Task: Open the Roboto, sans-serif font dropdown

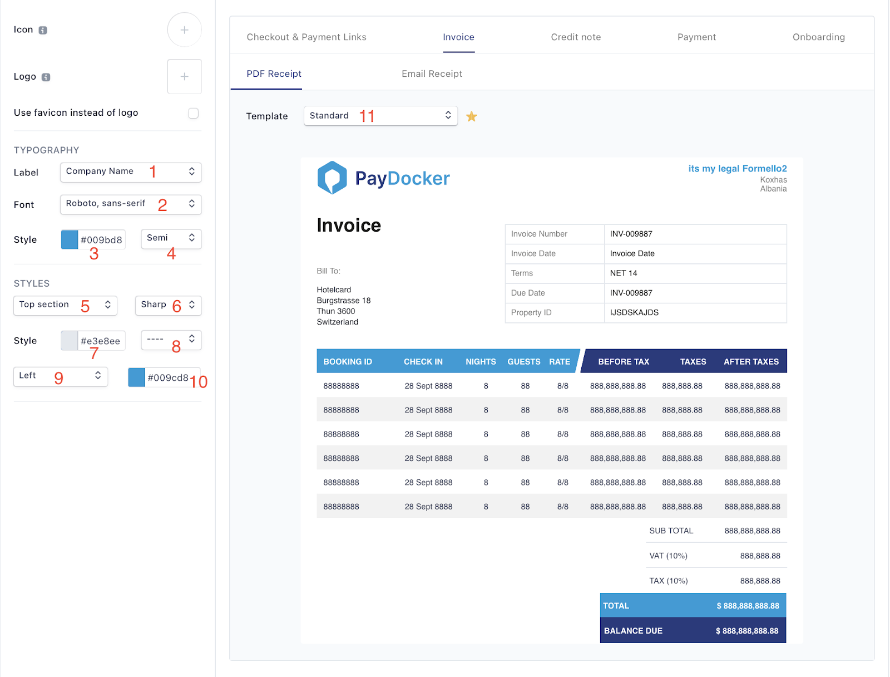Action: coord(131,204)
